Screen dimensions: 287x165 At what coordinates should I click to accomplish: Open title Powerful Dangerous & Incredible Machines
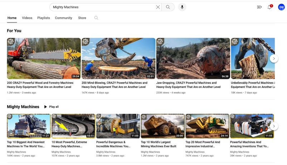tap(113, 144)
